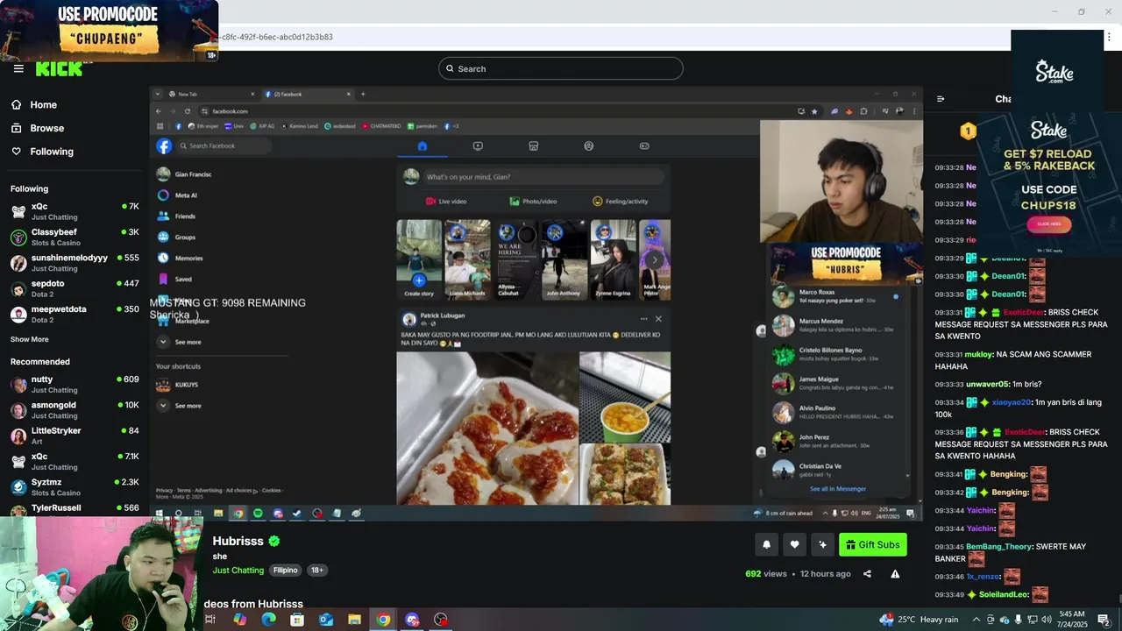Expand Show More under Following list
Screen dimensions: 1122x631
(30, 339)
